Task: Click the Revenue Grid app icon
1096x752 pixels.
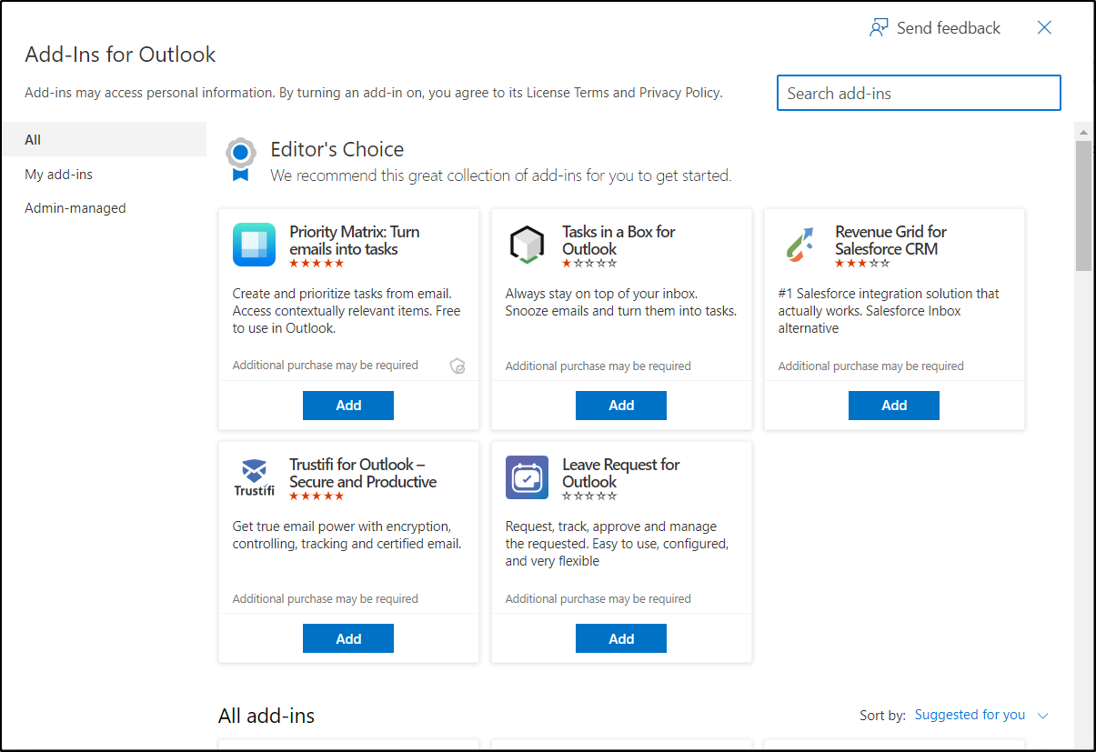Action: pos(799,245)
